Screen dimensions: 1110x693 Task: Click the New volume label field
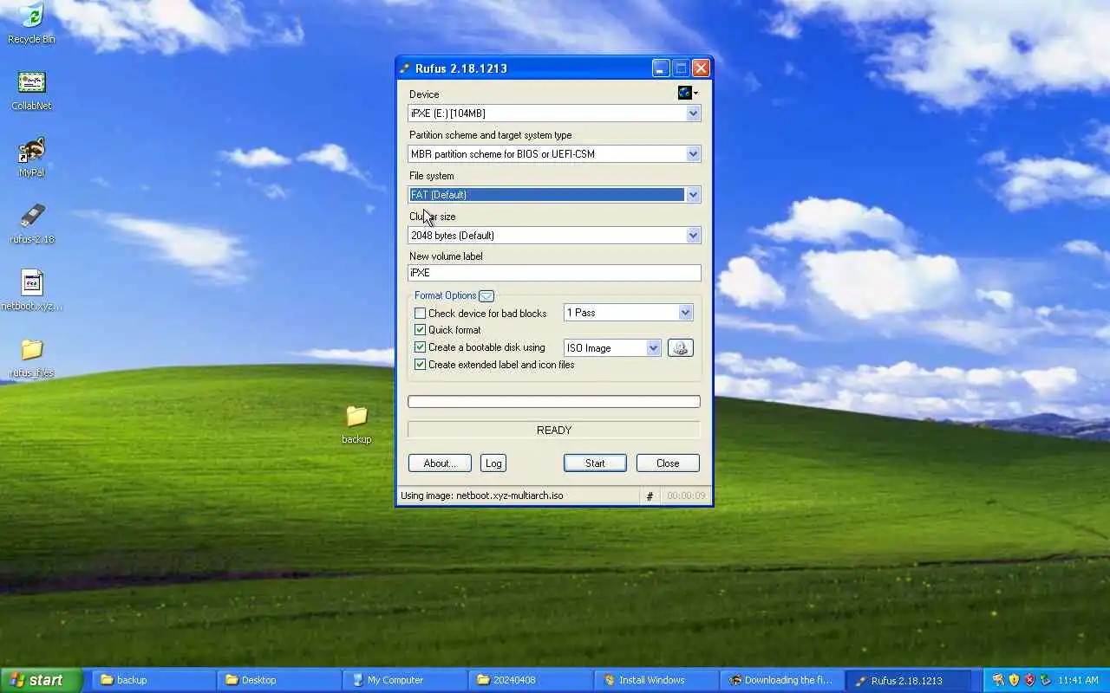coord(554,273)
